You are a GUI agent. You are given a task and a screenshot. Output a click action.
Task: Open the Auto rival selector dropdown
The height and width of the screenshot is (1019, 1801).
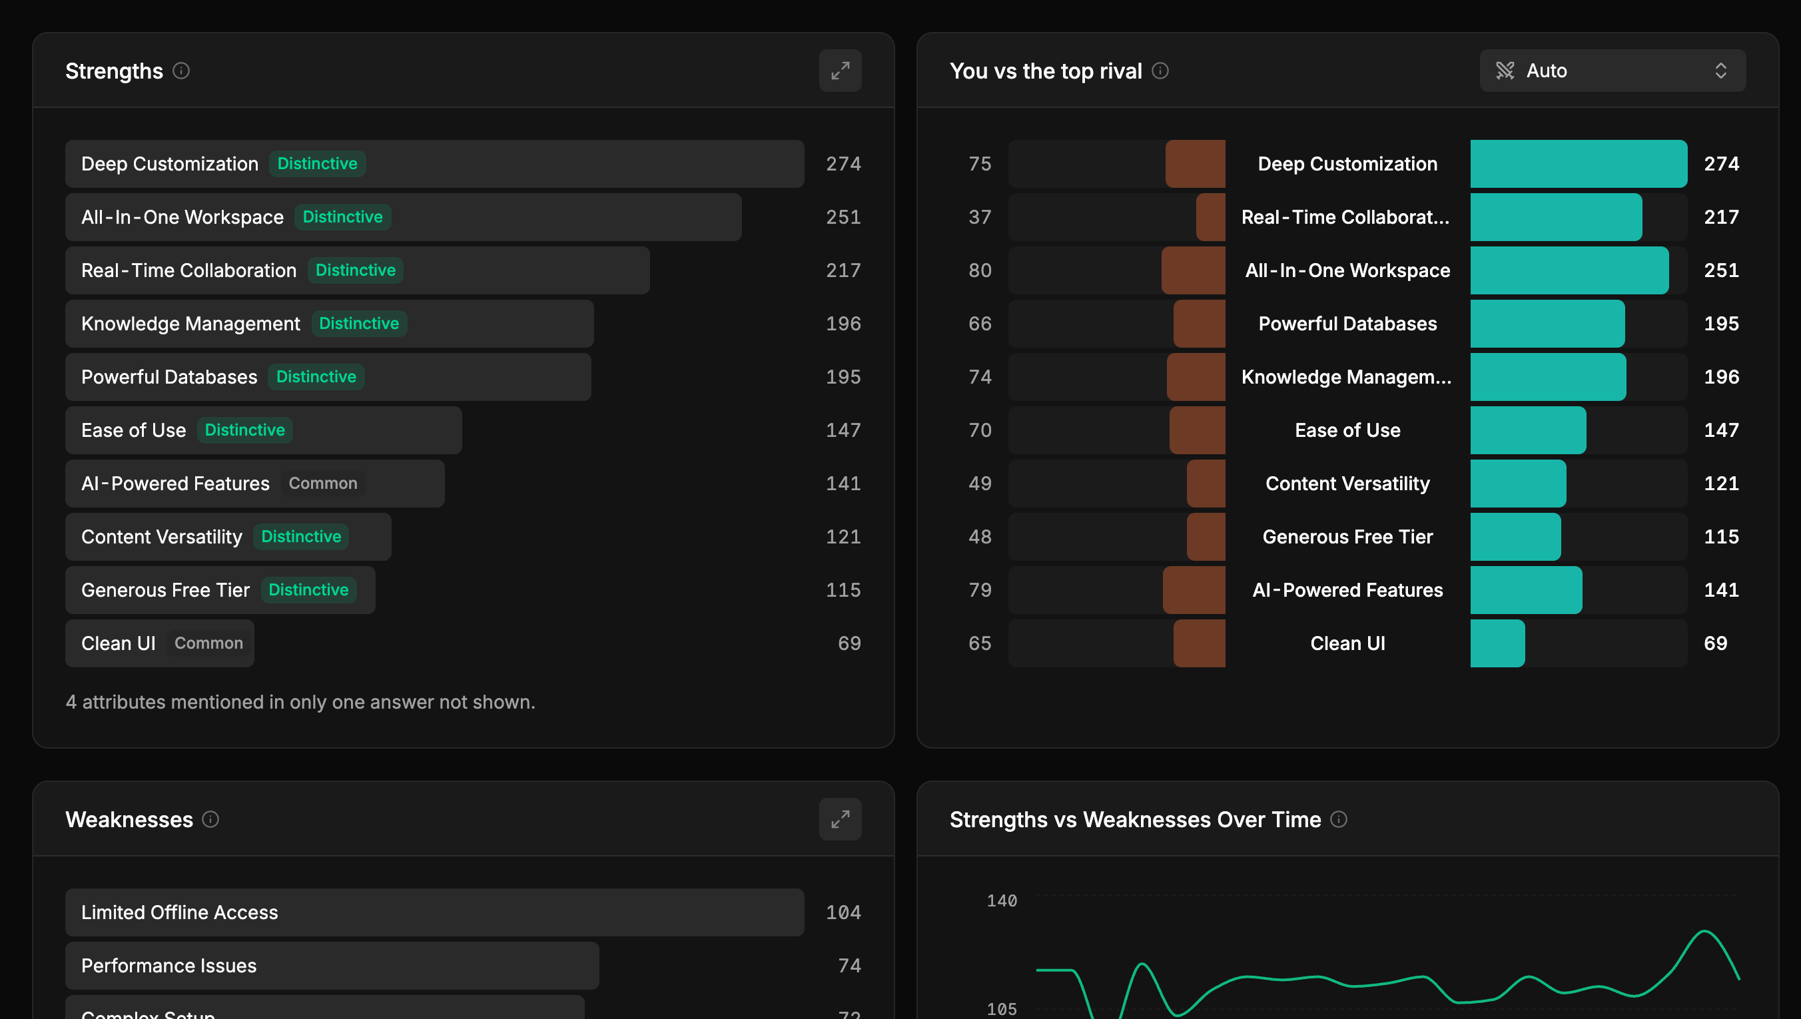[x=1612, y=71]
